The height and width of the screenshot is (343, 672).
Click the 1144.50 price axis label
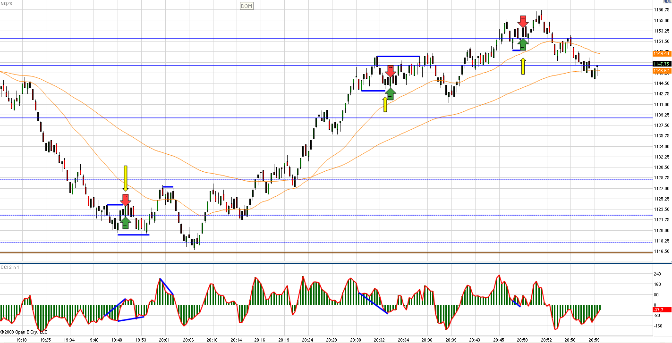coord(662,83)
